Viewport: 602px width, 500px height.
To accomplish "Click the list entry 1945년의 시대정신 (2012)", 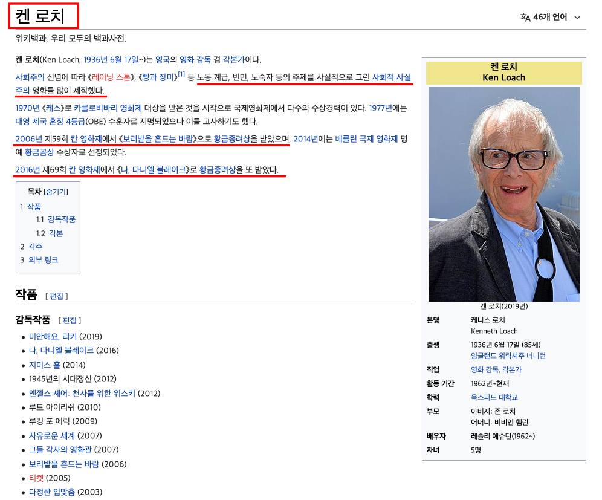I will tap(73, 378).
